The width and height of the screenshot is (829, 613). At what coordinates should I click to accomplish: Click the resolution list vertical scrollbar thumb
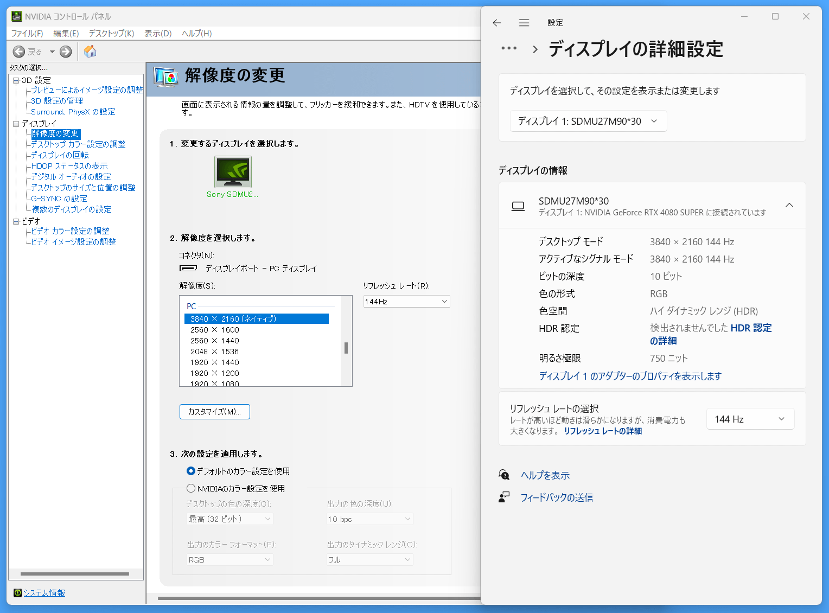click(x=346, y=348)
